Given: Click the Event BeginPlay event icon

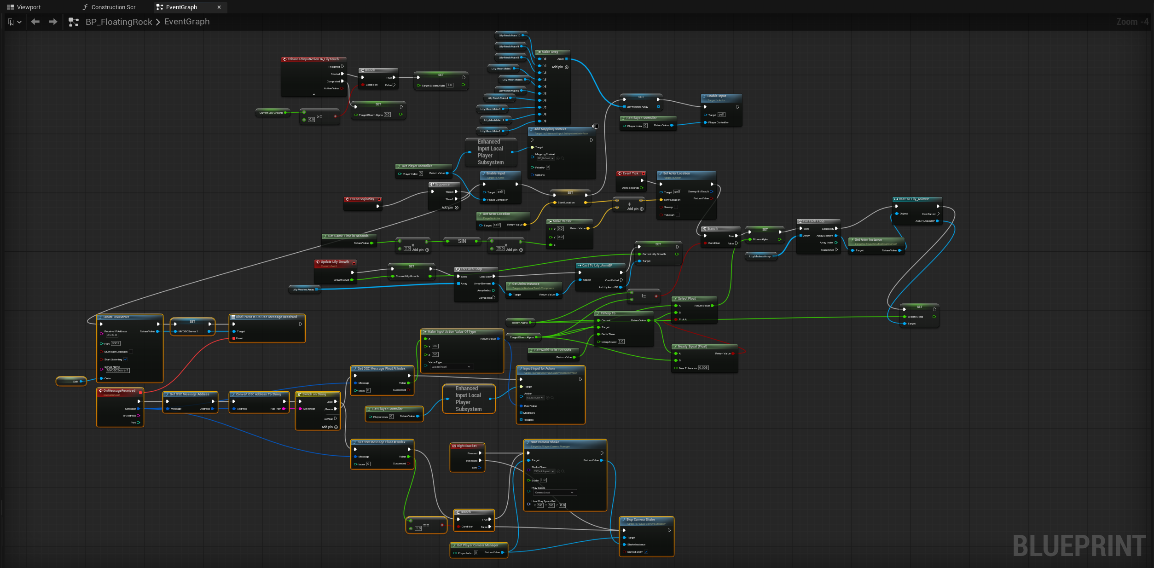Looking at the screenshot, I should pyautogui.click(x=348, y=199).
